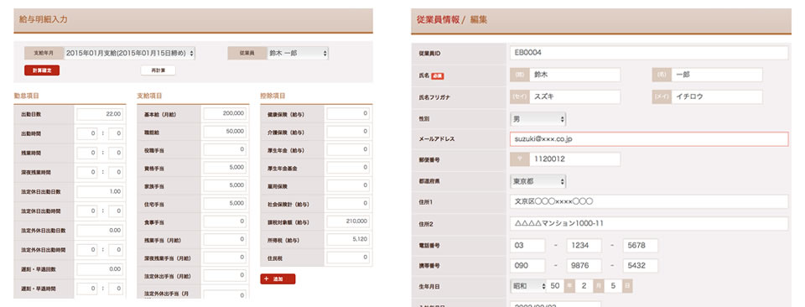Viewport: 805px width, 307px height.
Task: Click the 電話番号 middle field 1234
Action: click(x=584, y=246)
